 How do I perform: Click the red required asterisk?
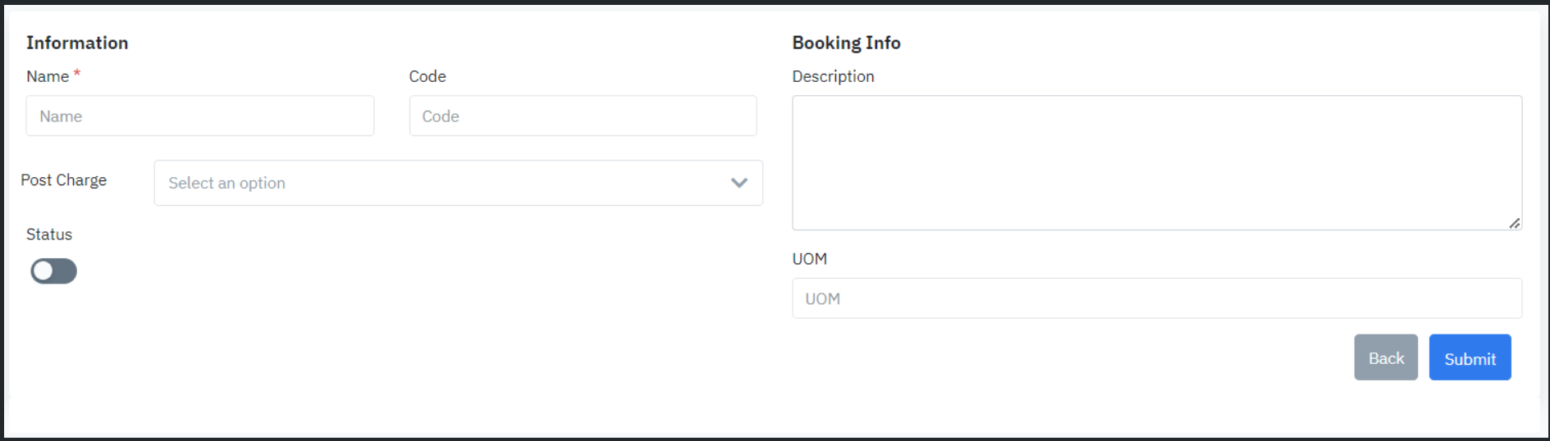(x=77, y=73)
